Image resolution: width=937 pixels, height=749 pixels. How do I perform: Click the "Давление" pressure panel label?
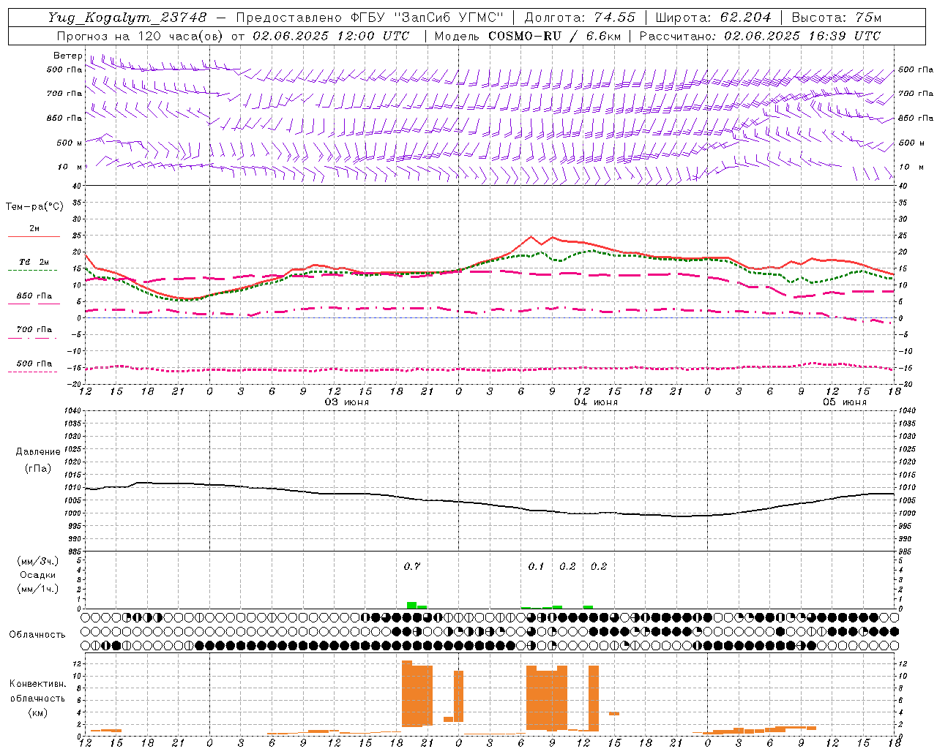(38, 452)
